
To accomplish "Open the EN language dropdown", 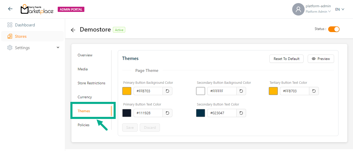I will pos(340,9).
